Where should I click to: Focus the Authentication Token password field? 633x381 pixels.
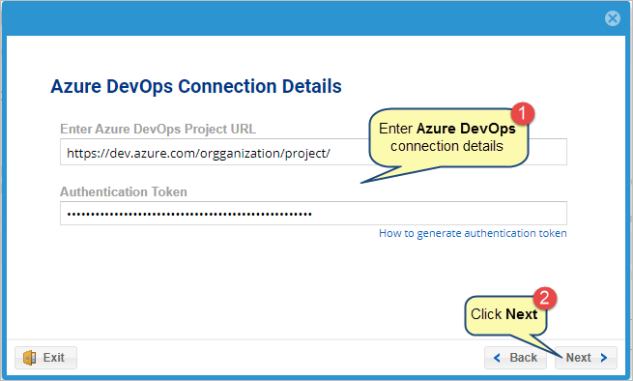[313, 214]
